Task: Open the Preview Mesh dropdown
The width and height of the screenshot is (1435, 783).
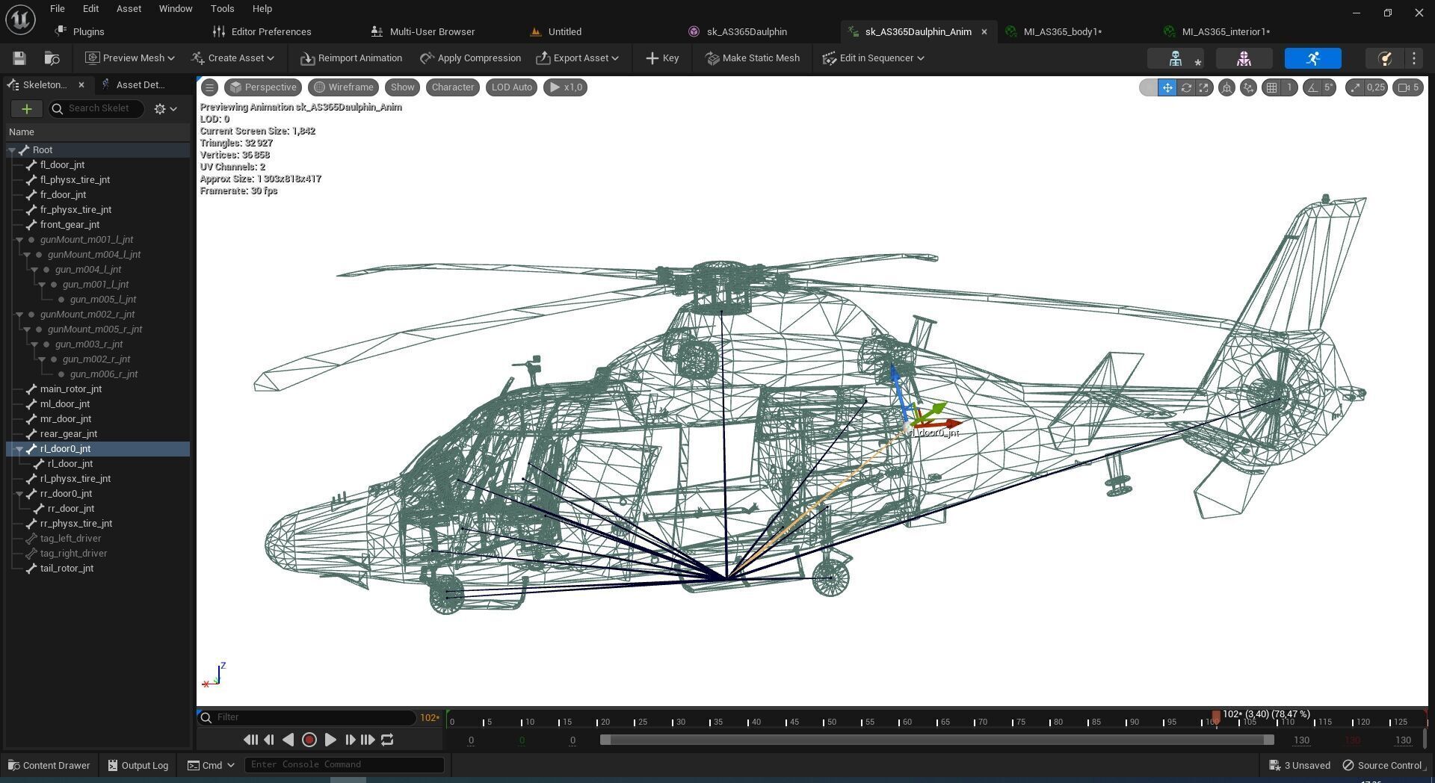Action: click(130, 58)
